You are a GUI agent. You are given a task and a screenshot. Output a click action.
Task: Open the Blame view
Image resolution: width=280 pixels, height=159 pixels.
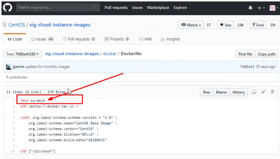click(221, 92)
